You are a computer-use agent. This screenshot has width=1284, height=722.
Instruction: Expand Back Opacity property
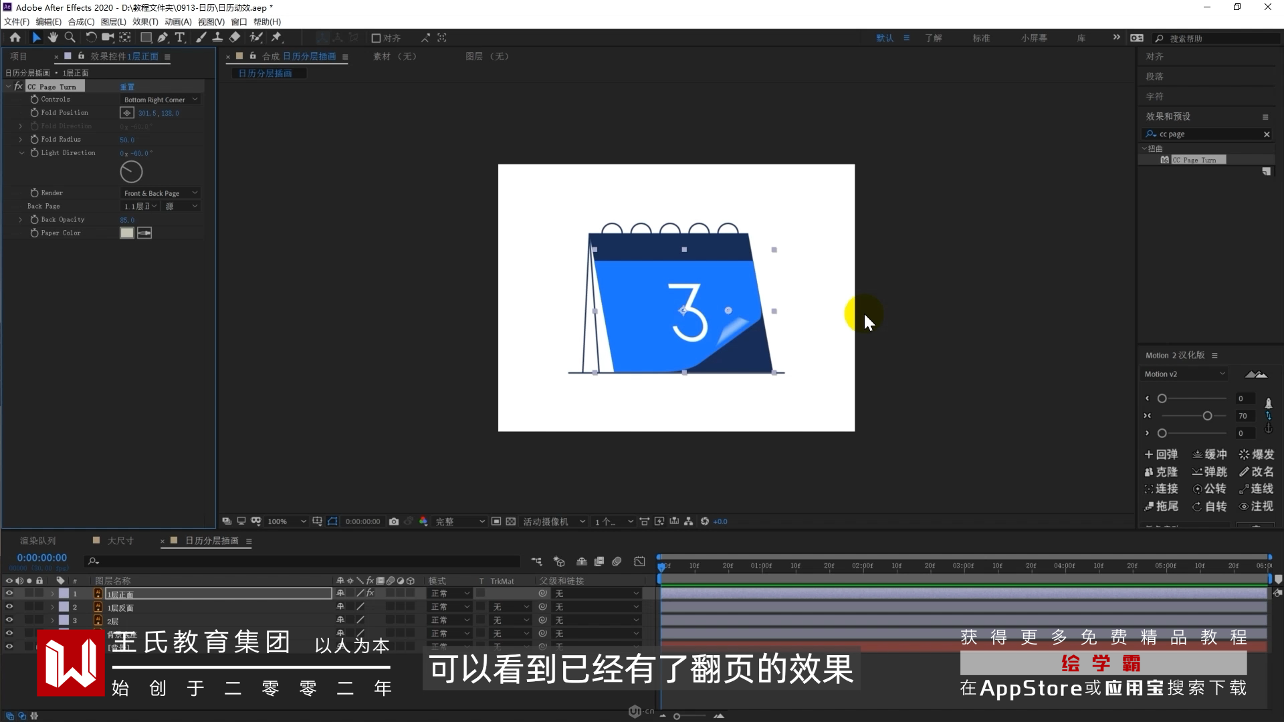point(21,219)
